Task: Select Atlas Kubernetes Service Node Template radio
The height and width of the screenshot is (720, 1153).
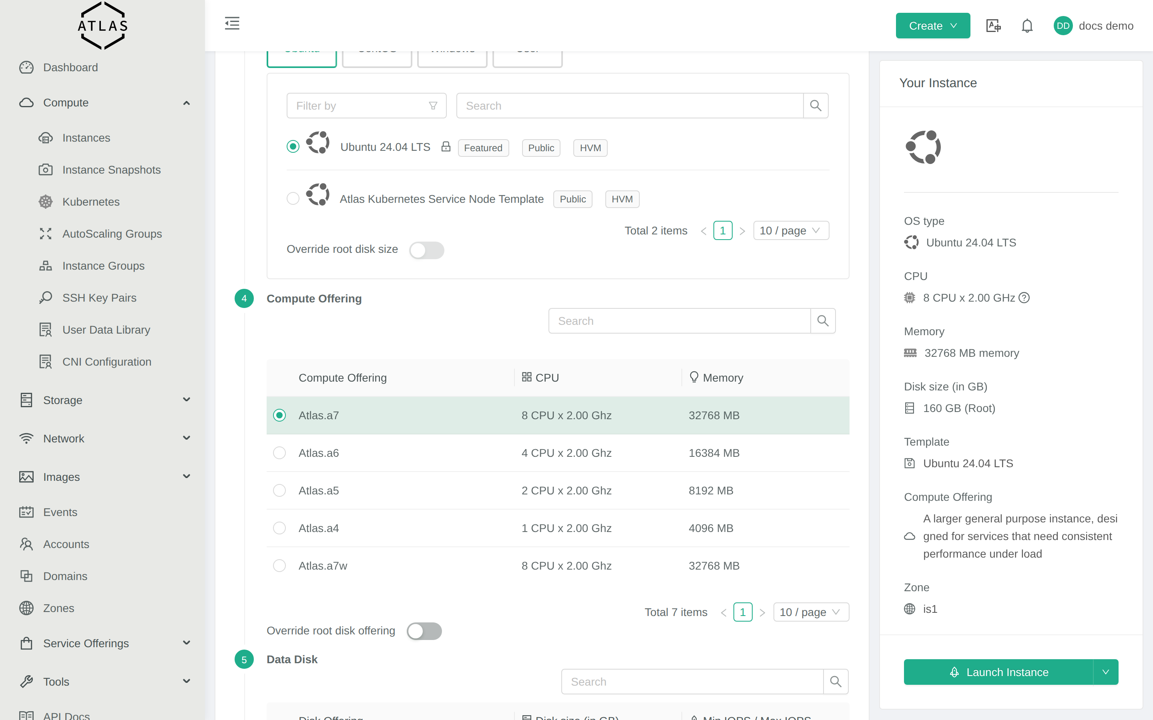Action: tap(293, 198)
